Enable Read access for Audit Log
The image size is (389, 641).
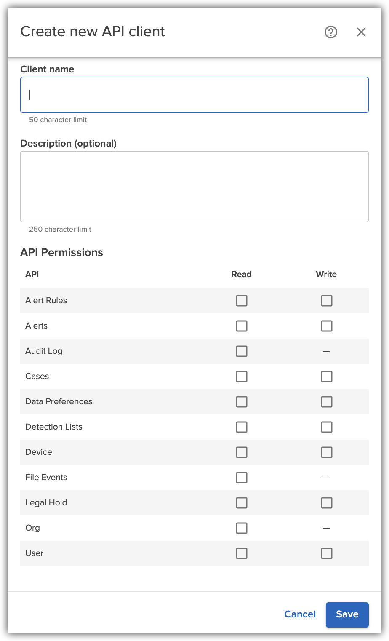pyautogui.click(x=242, y=351)
